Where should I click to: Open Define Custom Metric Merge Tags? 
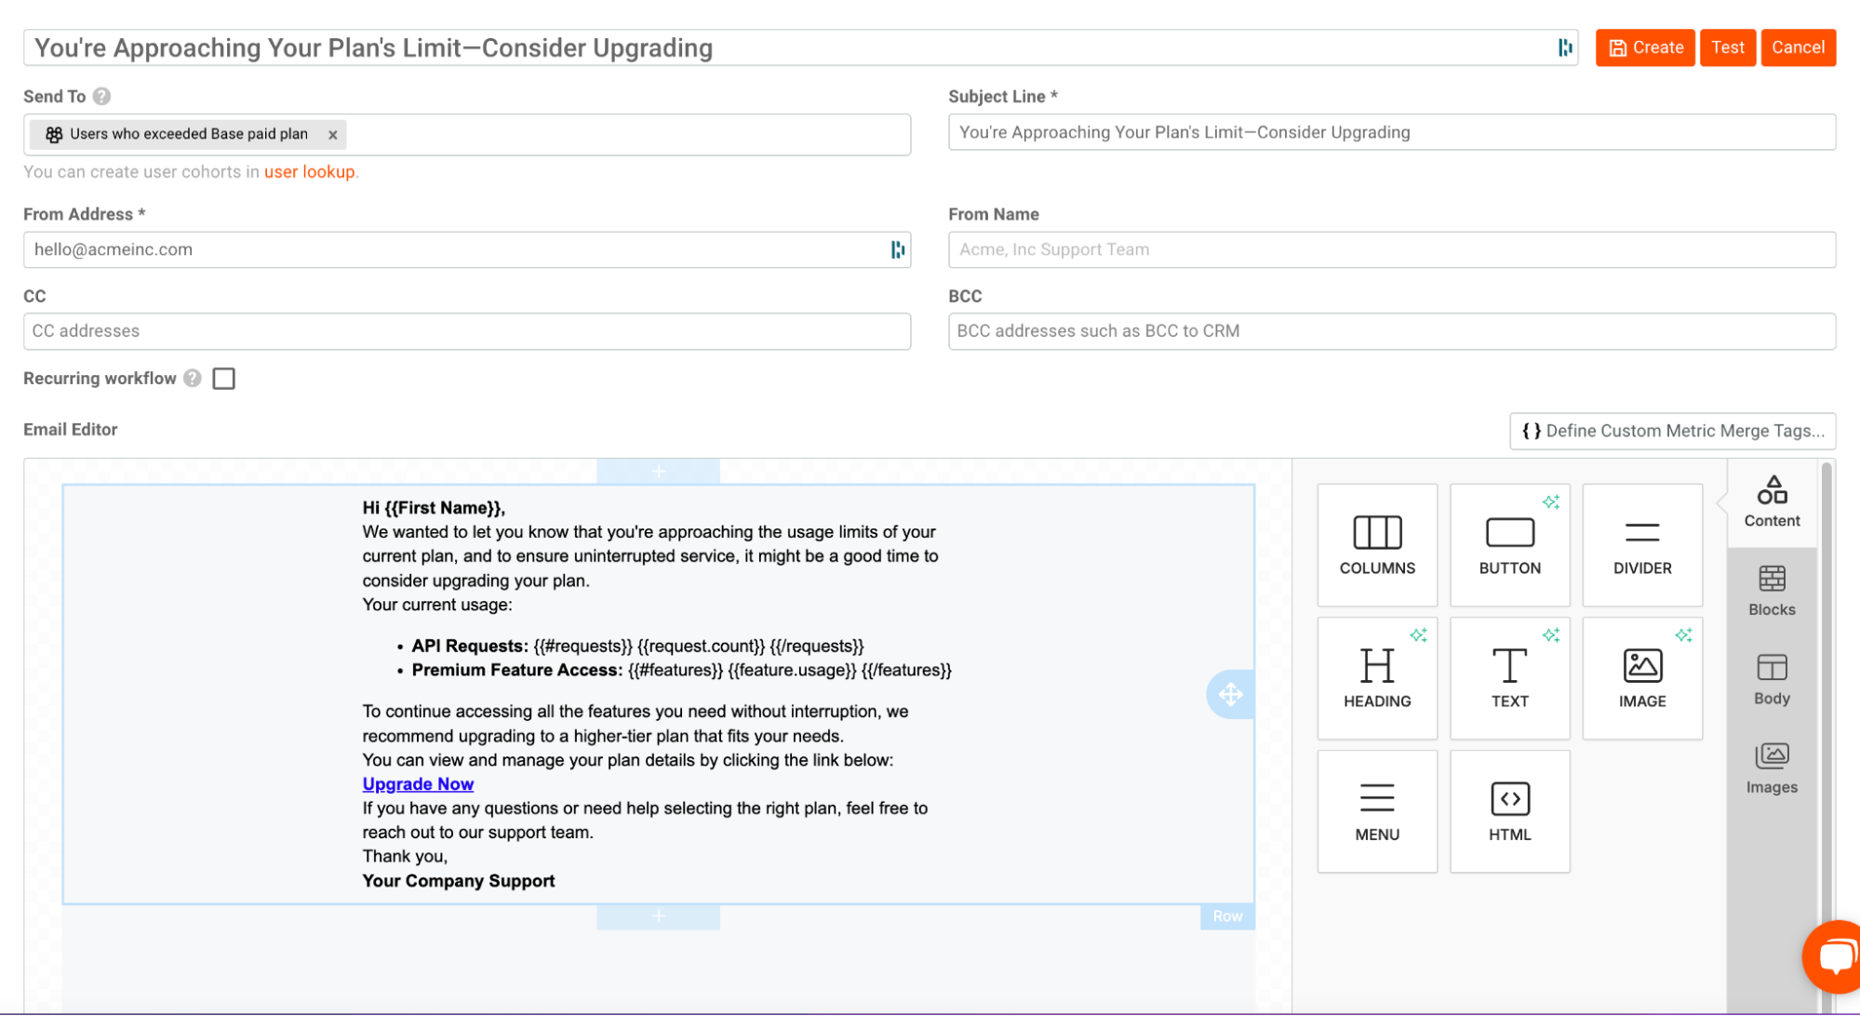[x=1672, y=431]
